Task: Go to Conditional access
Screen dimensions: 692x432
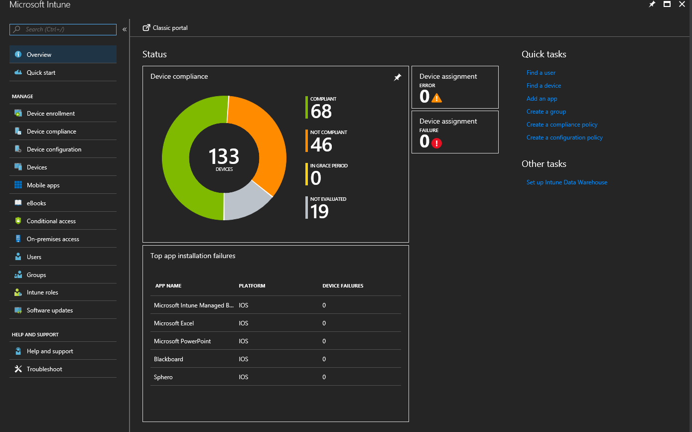Action: click(63, 221)
